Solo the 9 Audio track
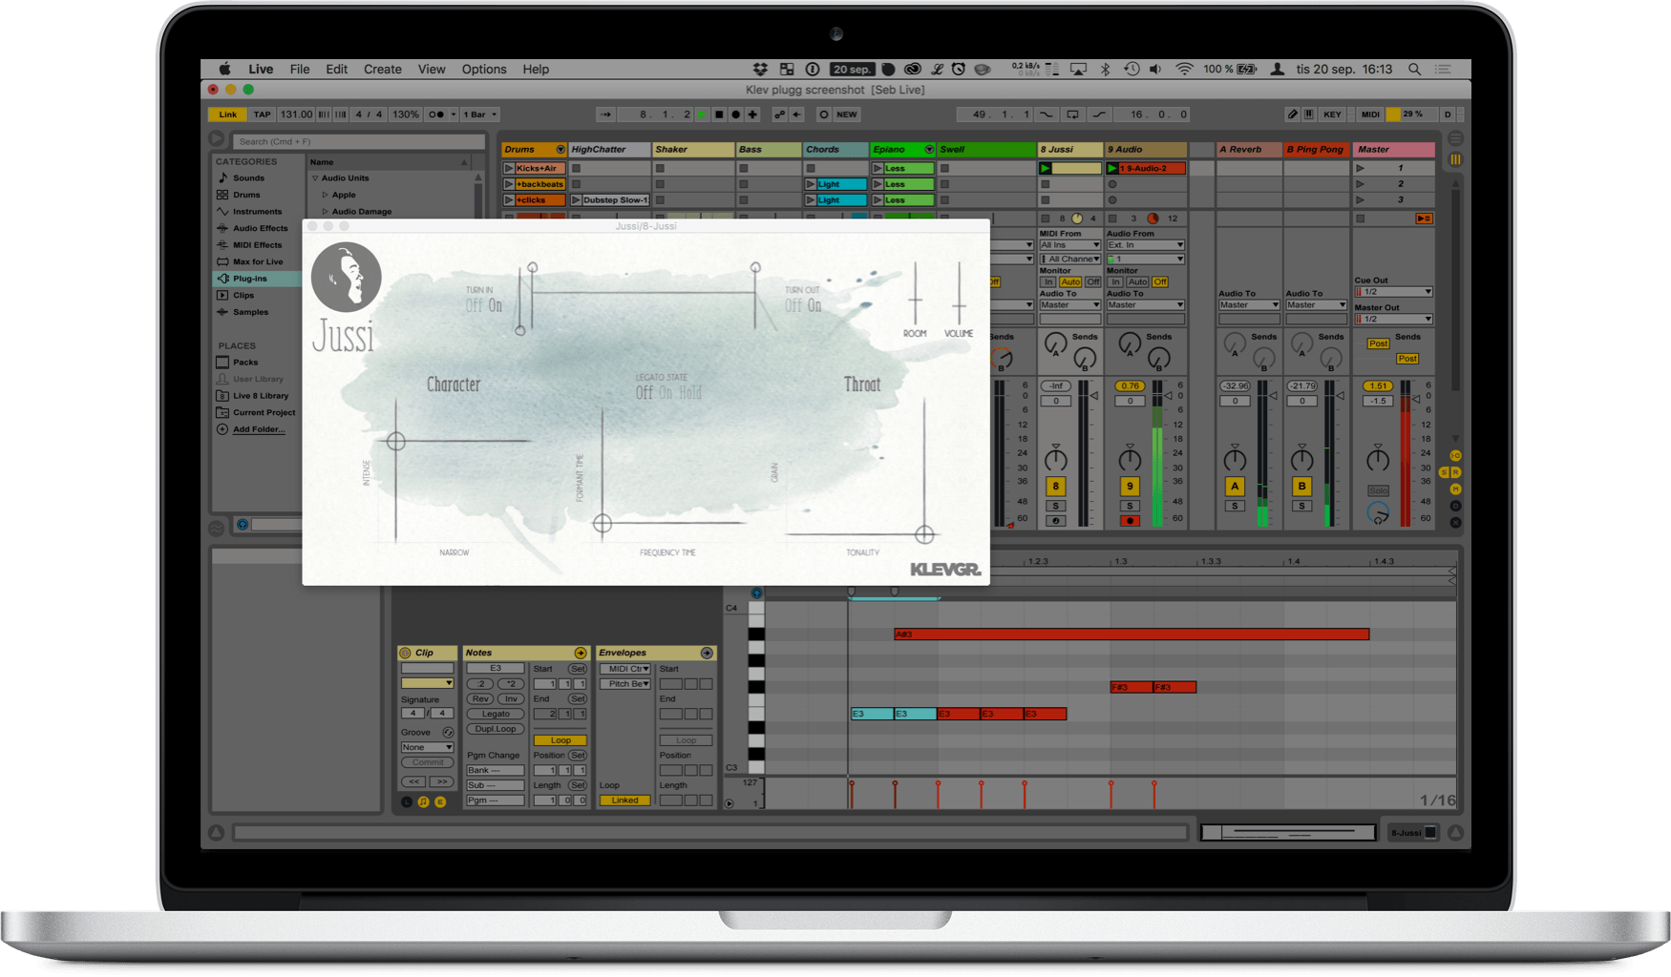This screenshot has height=977, width=1671. (x=1130, y=507)
